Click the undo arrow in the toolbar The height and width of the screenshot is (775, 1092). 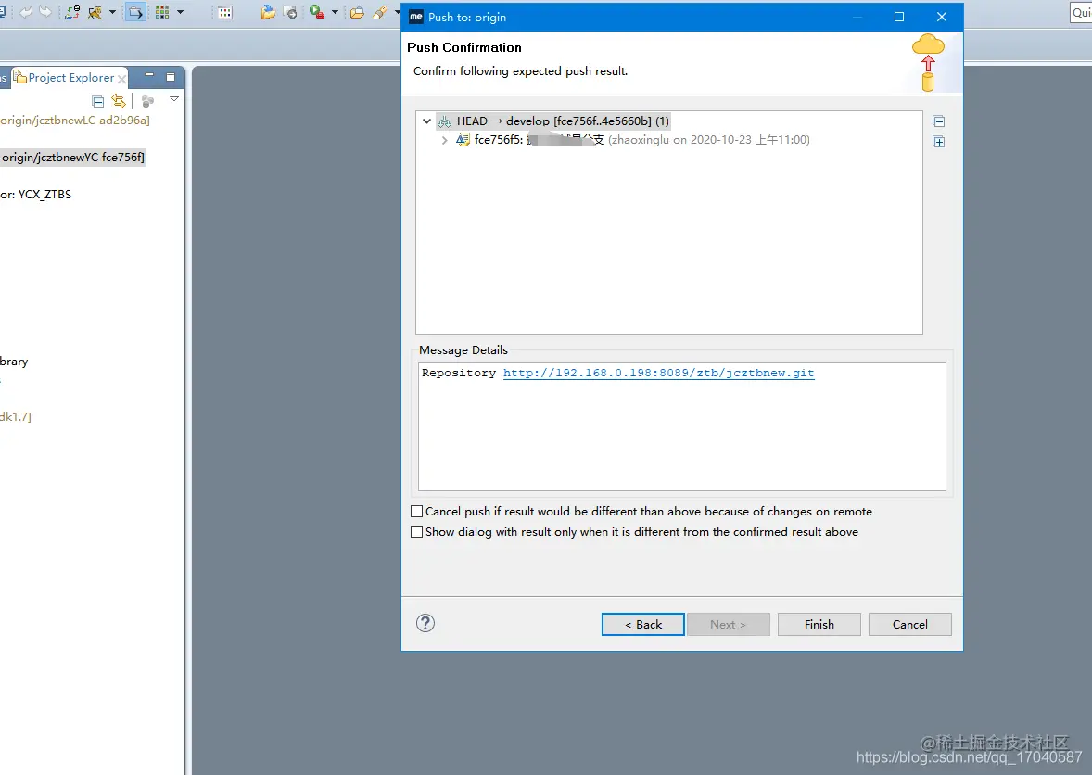click(25, 12)
